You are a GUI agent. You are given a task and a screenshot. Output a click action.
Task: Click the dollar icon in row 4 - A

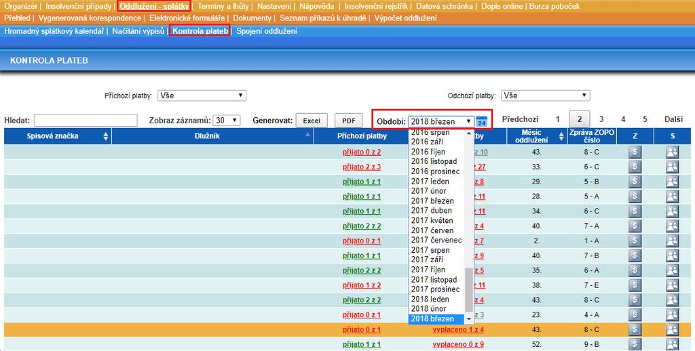635,314
